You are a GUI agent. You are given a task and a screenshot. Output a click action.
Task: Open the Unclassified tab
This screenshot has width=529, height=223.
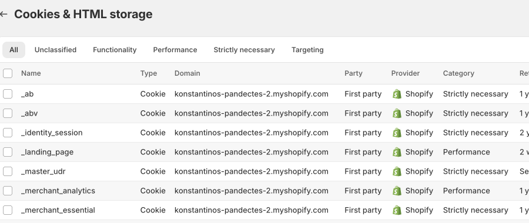coord(55,50)
